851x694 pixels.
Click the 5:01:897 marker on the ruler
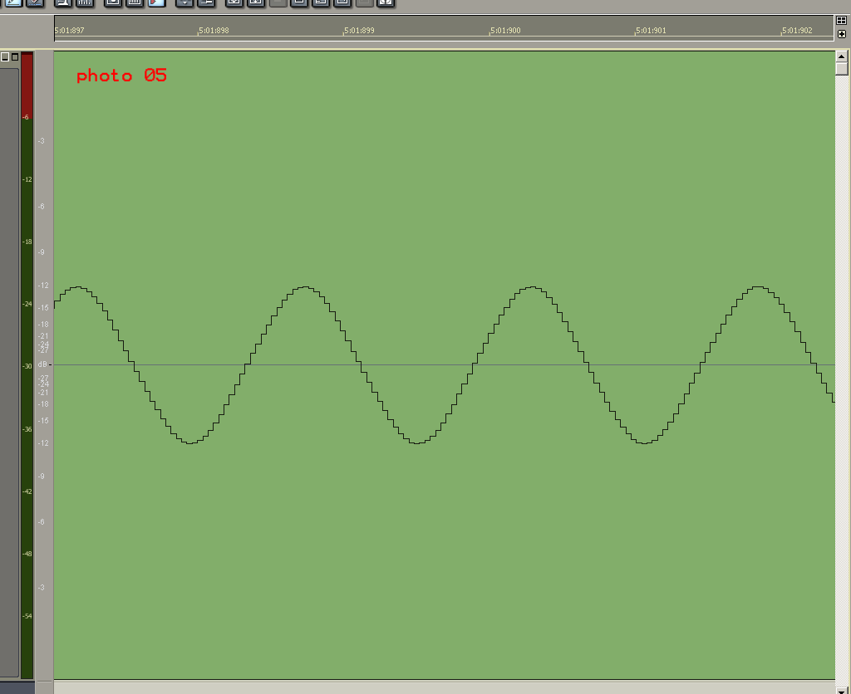(69, 31)
